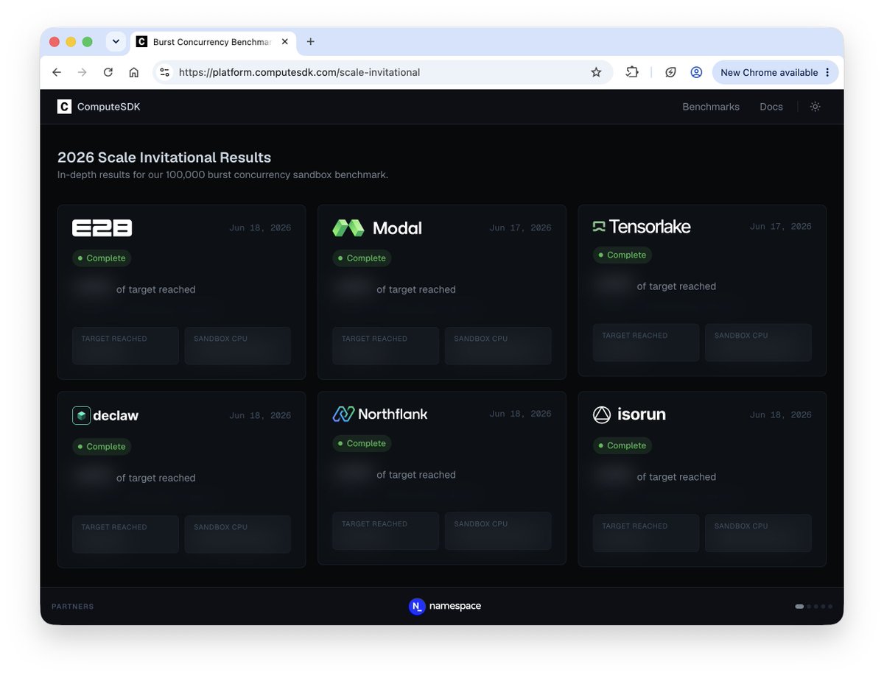Screen dimensions: 884x678
Task: Select the active first partner carousel dot
Action: coord(799,607)
